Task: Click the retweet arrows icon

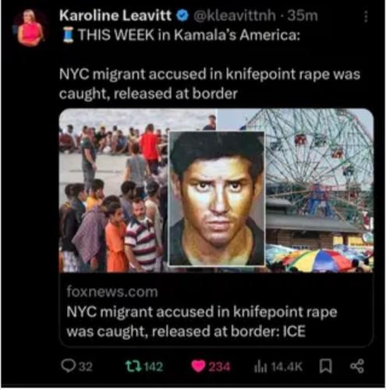Action: point(133,366)
